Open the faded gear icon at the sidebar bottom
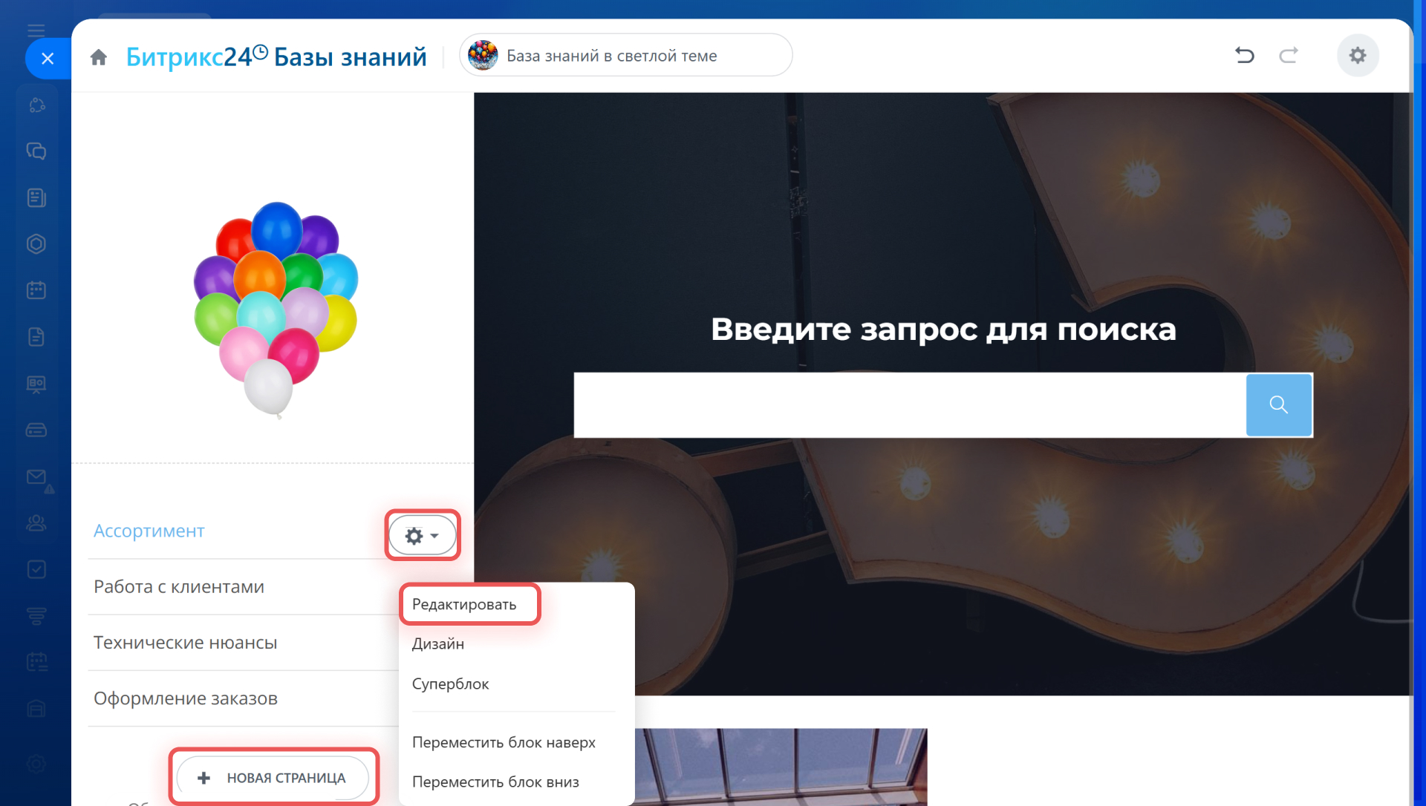1426x806 pixels. (x=36, y=764)
